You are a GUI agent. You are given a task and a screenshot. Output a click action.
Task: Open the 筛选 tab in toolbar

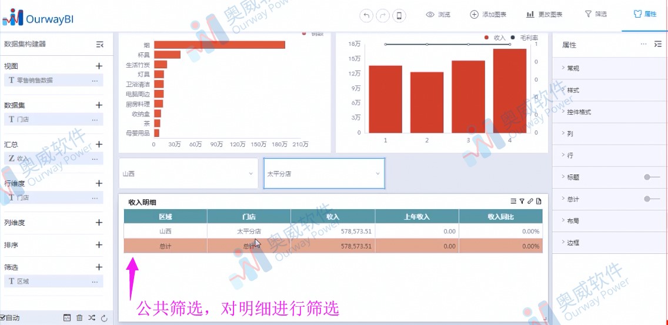click(x=596, y=15)
